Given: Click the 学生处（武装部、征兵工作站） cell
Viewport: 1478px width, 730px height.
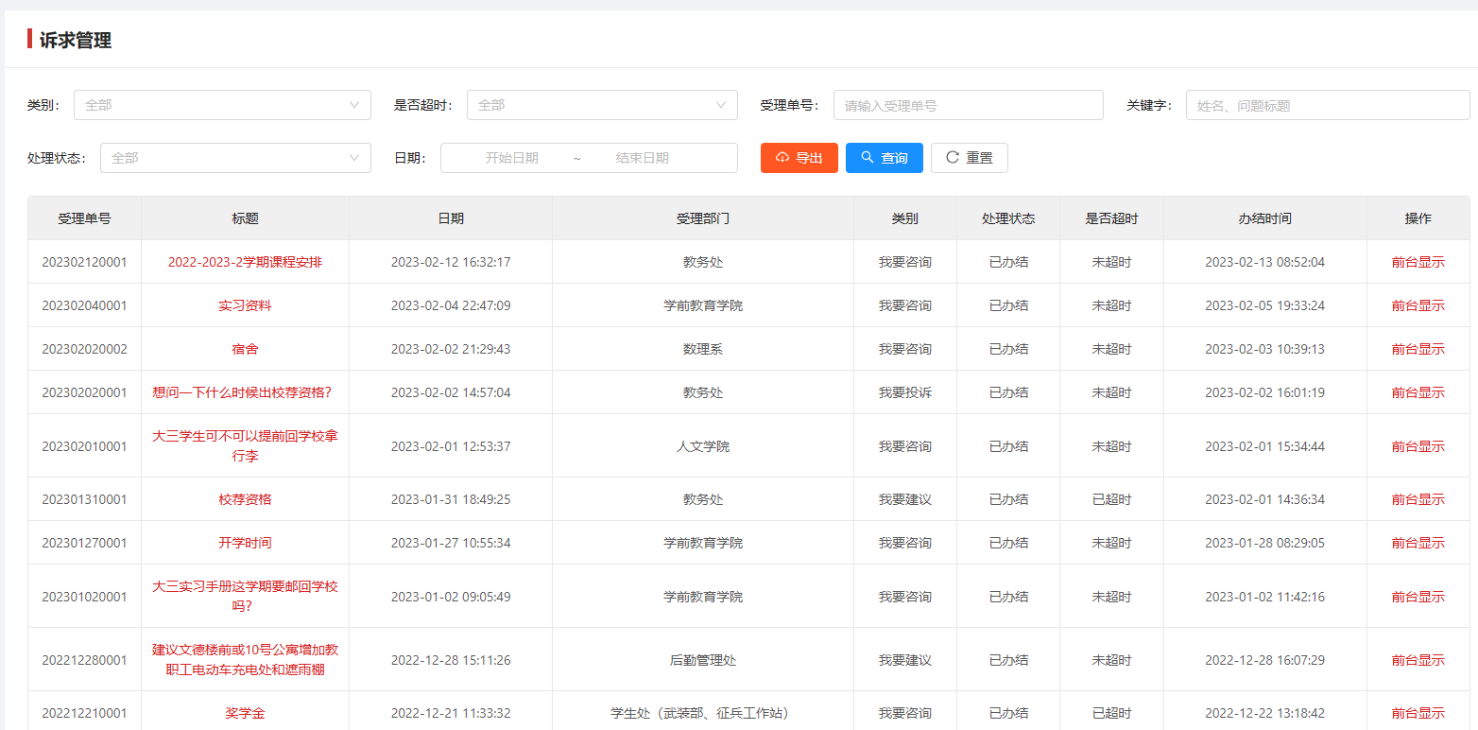Looking at the screenshot, I should click(703, 713).
